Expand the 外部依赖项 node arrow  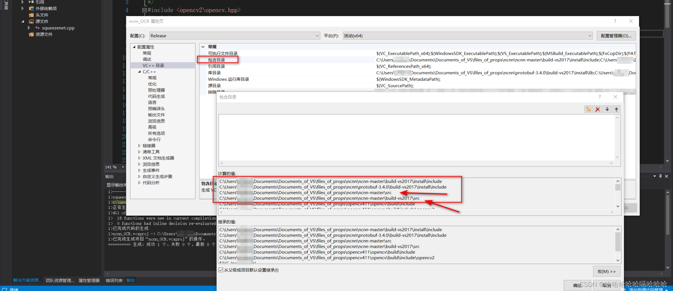click(23, 8)
